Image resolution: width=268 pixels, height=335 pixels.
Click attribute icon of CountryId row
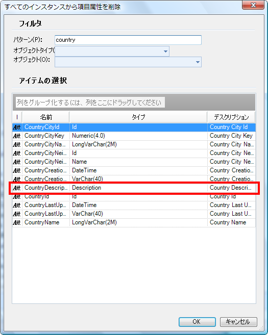[x=17, y=196]
